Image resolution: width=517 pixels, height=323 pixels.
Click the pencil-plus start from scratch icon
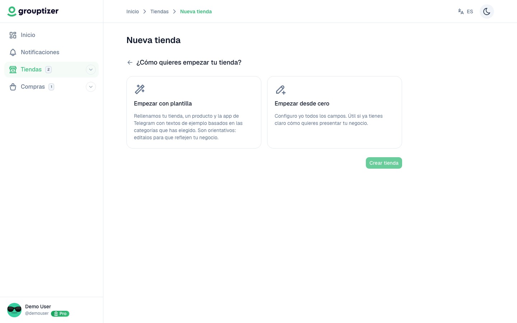click(280, 89)
